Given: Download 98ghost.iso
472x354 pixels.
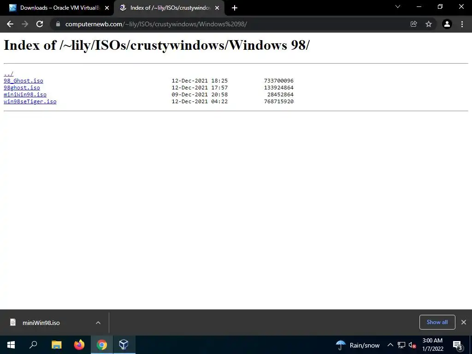Looking at the screenshot, I should click(22, 88).
